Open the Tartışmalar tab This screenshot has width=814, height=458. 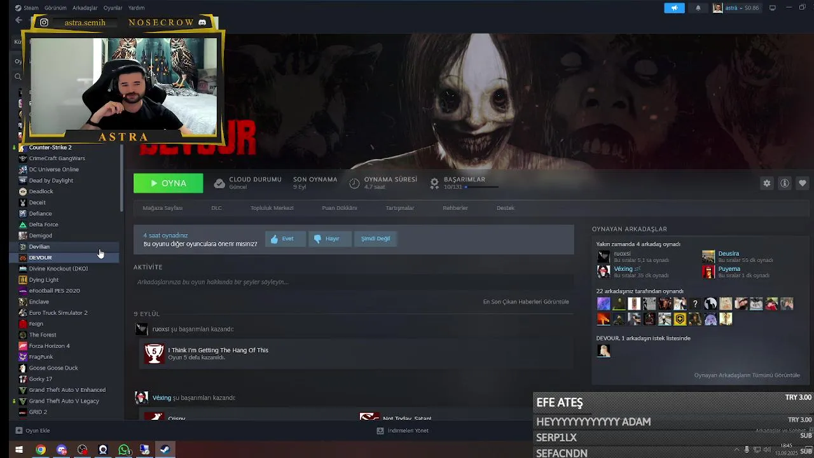pyautogui.click(x=400, y=208)
